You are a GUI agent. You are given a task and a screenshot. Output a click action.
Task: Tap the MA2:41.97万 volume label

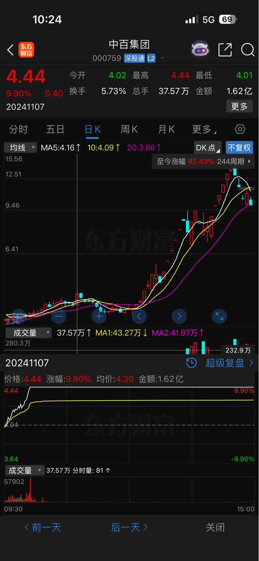(178, 333)
